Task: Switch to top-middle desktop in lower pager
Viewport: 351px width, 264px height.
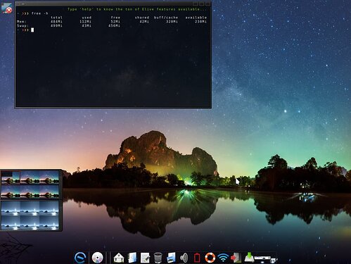Action: point(30,208)
